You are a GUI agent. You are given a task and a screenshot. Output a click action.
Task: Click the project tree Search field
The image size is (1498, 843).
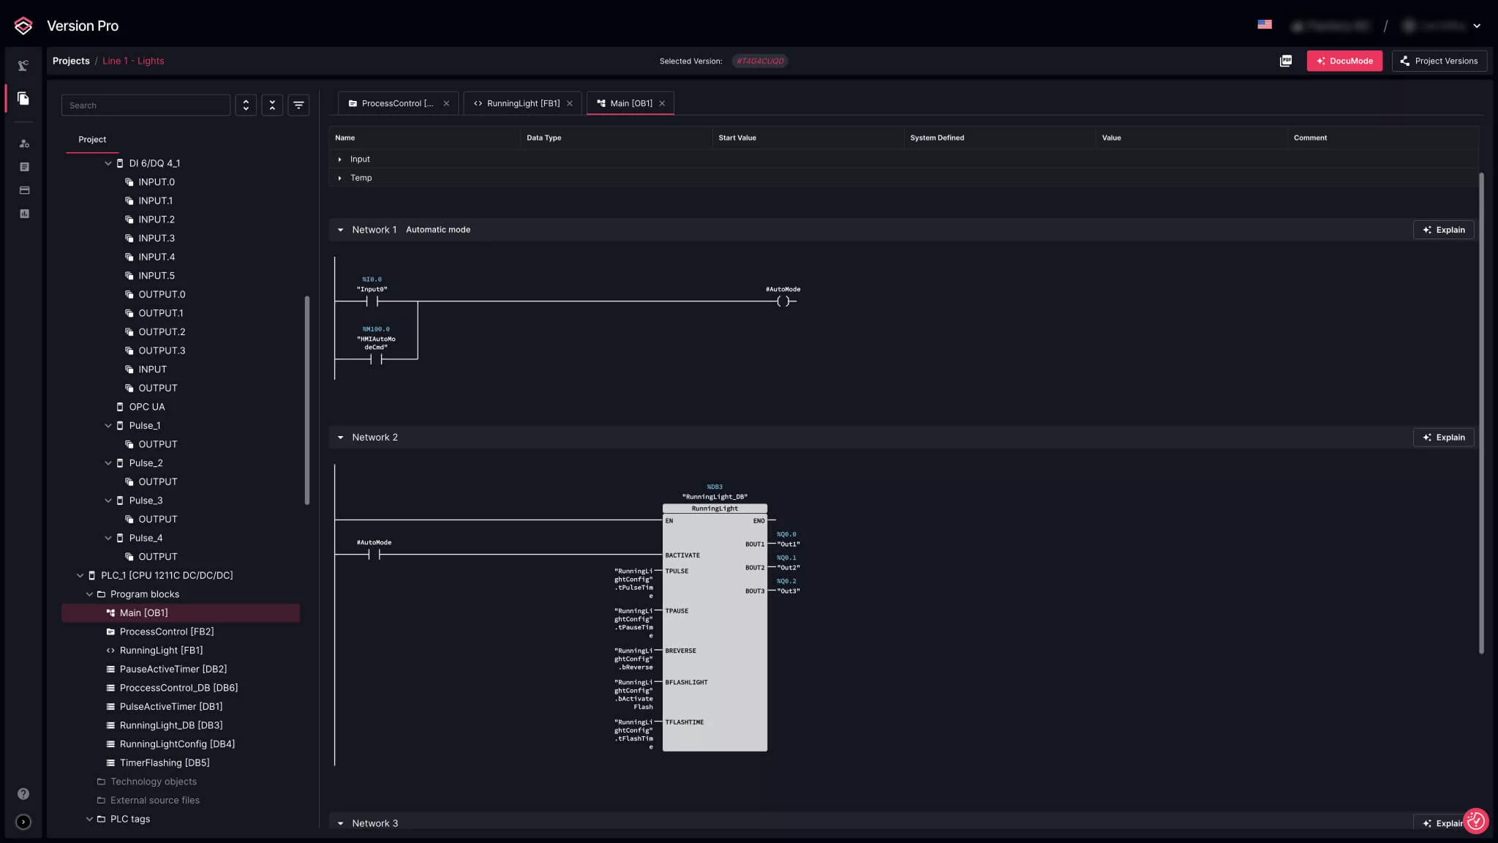146,105
